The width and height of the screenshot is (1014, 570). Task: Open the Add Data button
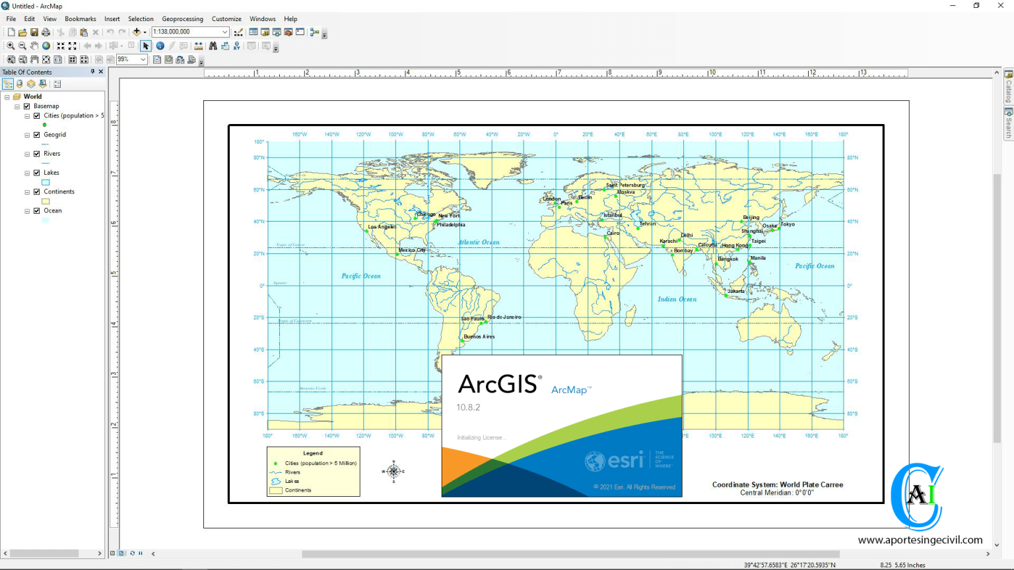[137, 32]
